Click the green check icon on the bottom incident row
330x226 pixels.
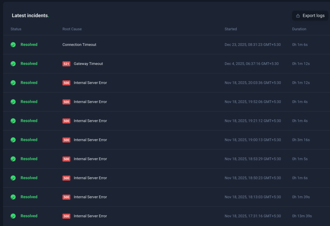13,216
